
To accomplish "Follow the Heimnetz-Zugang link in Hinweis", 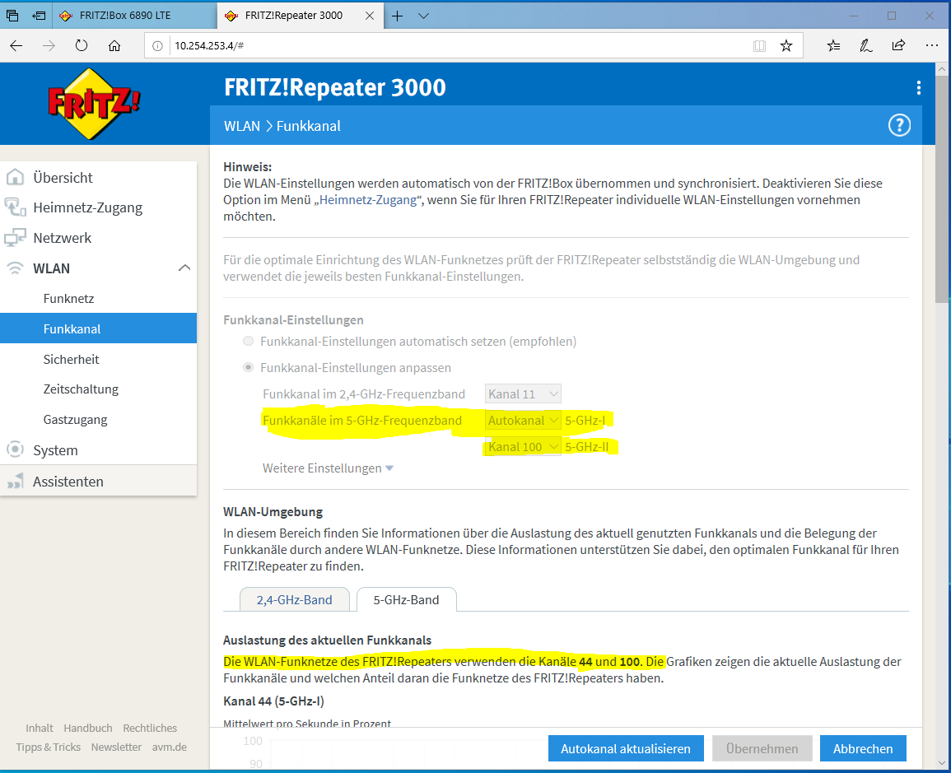I will 368,200.
